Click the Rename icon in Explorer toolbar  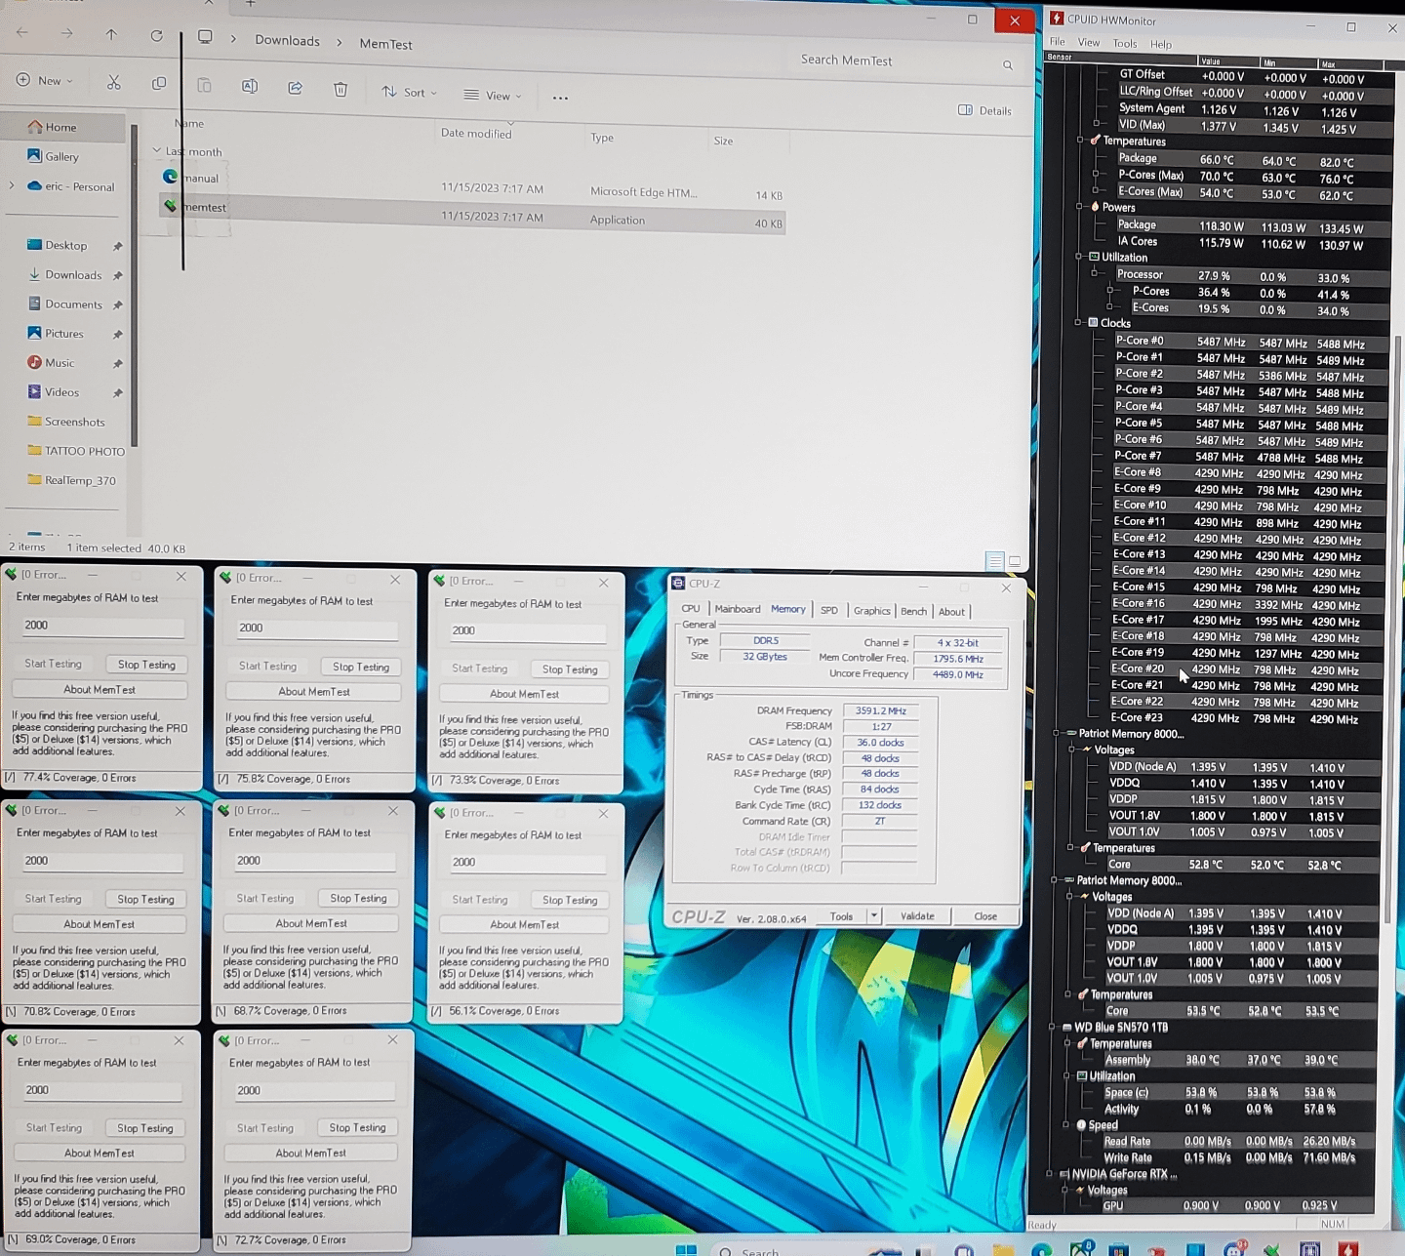[250, 86]
